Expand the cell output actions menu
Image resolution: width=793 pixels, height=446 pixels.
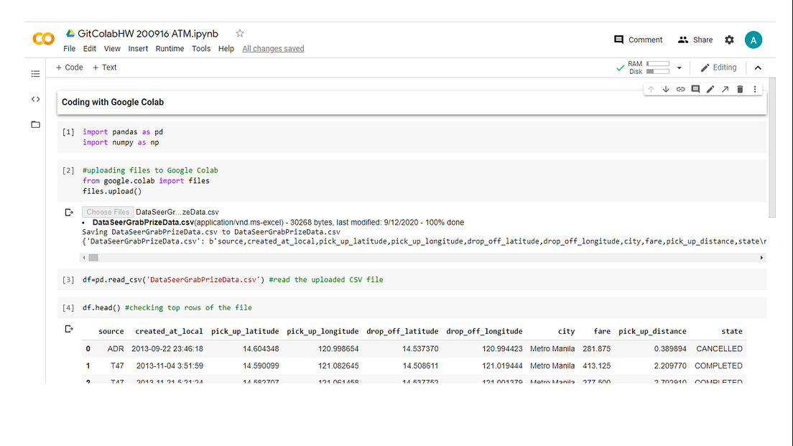click(69, 211)
